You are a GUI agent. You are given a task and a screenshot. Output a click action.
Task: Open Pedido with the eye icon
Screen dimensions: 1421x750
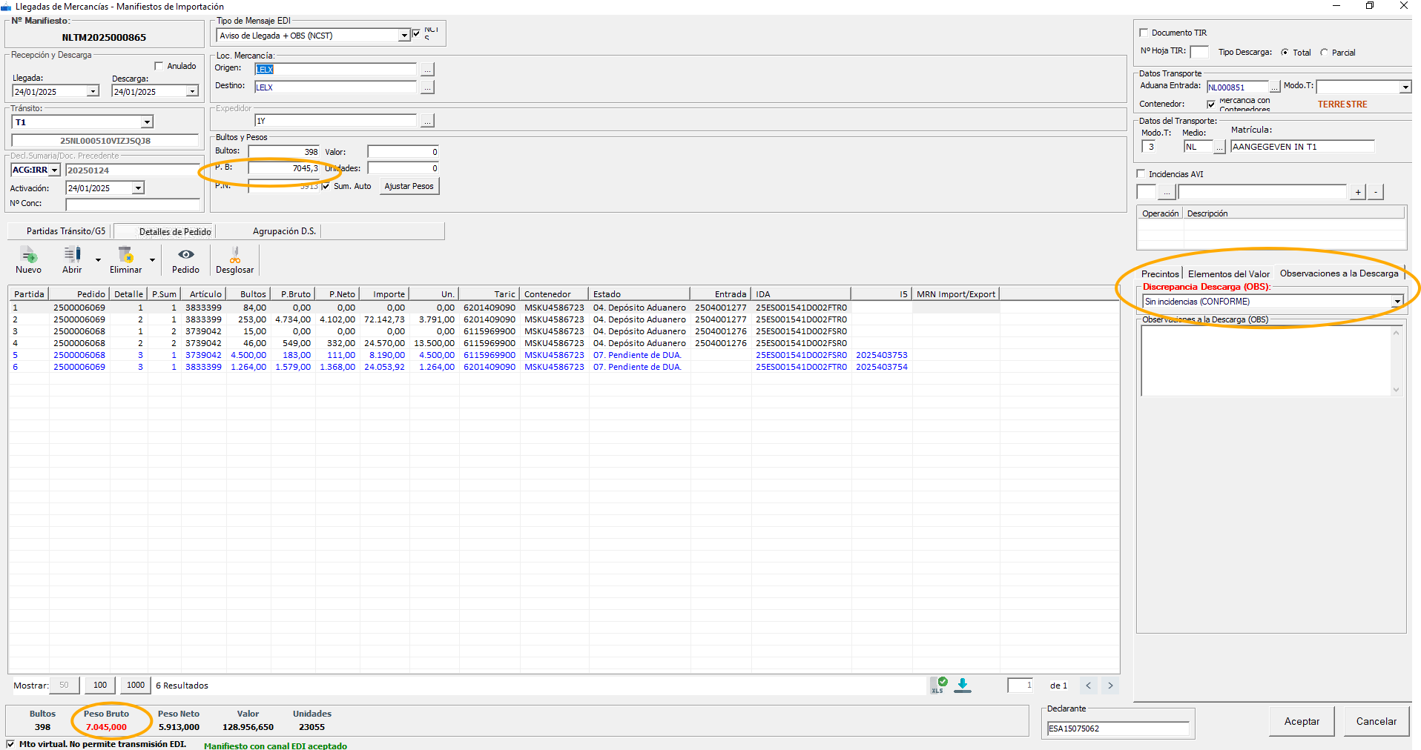tap(185, 255)
